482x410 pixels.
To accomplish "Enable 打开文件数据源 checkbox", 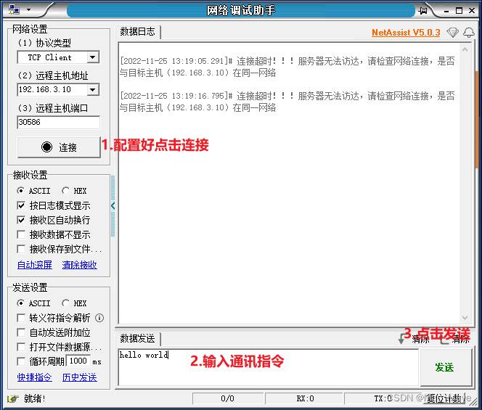I will 21,347.
